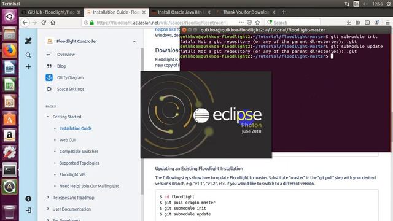Open Firefox library icon

click(358, 23)
